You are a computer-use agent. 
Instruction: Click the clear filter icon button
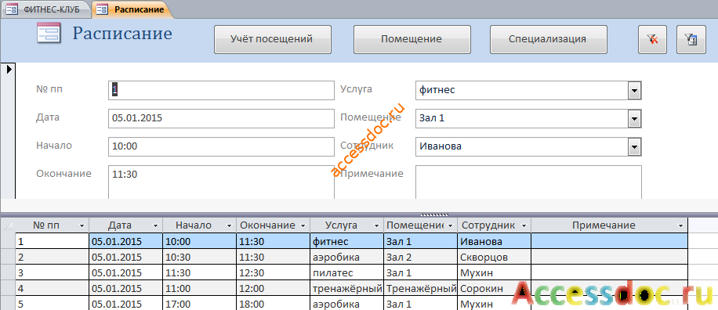(652, 39)
